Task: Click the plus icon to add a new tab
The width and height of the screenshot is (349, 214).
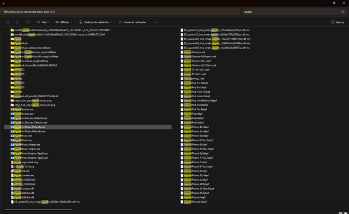Action: point(3,3)
